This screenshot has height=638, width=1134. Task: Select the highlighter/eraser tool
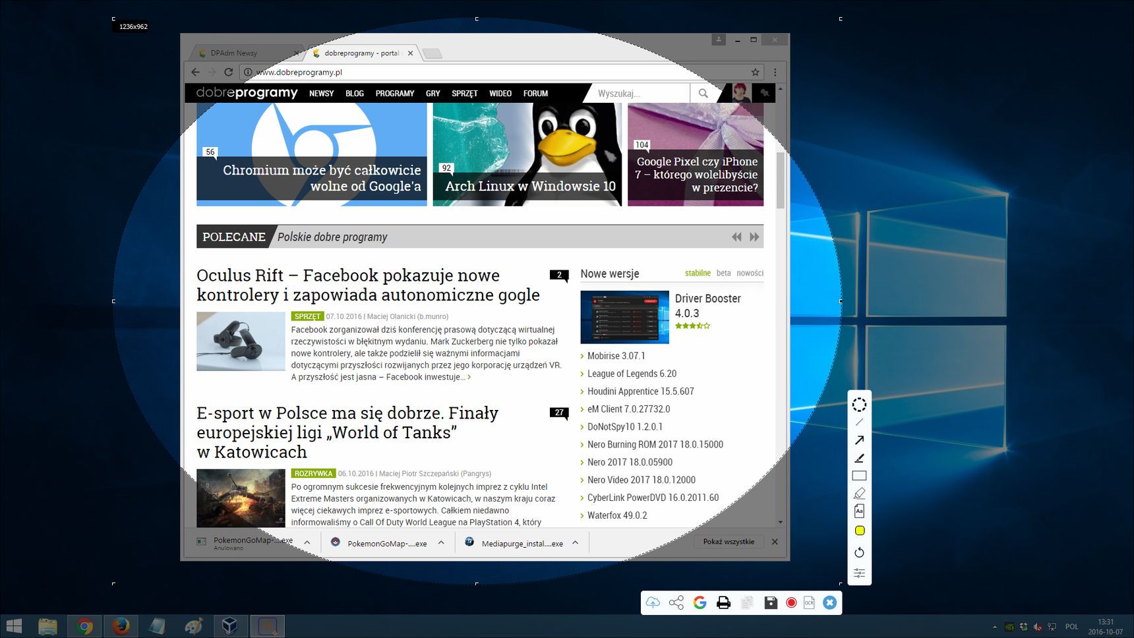click(x=859, y=494)
